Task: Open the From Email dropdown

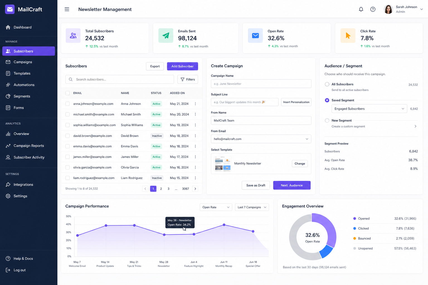Action: click(261, 139)
